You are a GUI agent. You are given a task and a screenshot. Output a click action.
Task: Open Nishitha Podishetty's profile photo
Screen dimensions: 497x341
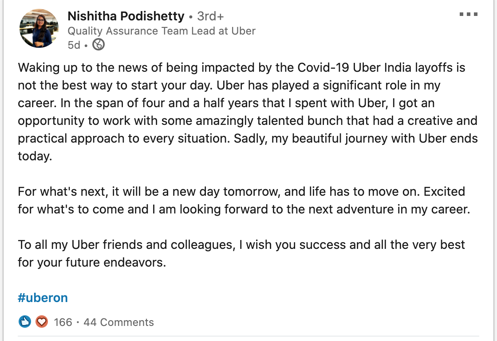coord(39,28)
